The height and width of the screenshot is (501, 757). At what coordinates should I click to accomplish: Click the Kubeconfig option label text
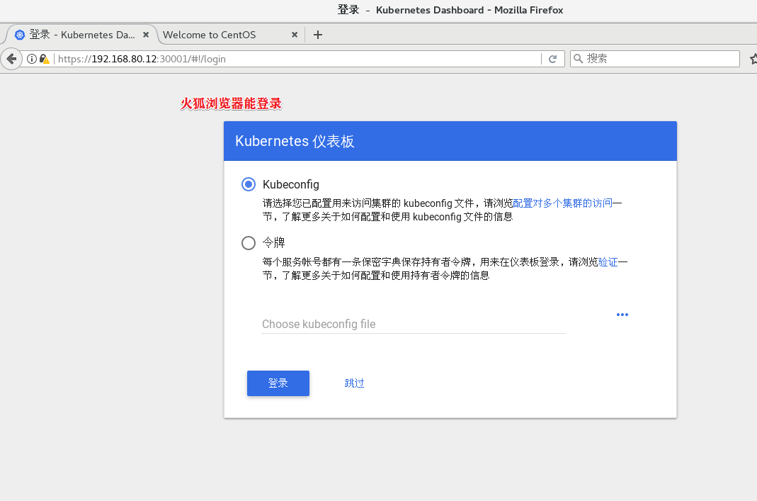pos(290,184)
